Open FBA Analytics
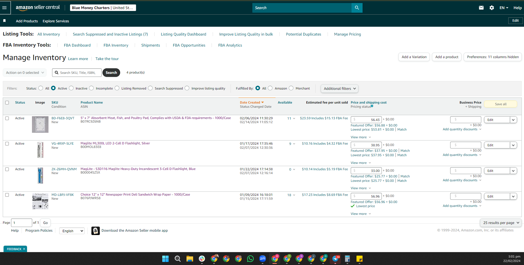 tap(230, 45)
